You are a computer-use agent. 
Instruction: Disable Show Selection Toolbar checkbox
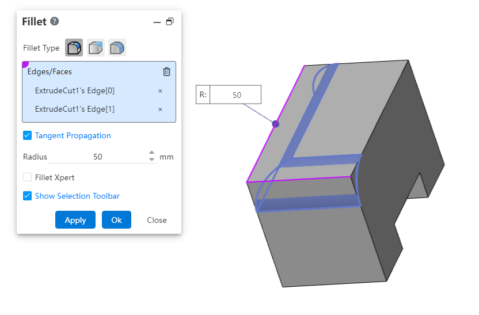[27, 196]
